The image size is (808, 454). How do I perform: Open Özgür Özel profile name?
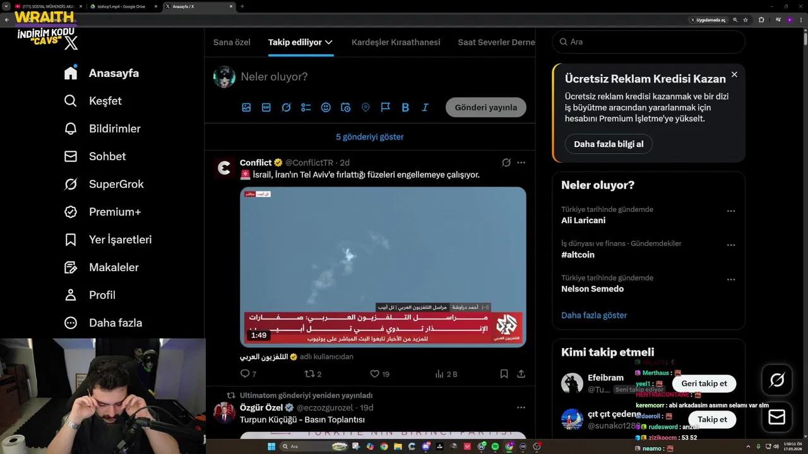coord(261,407)
